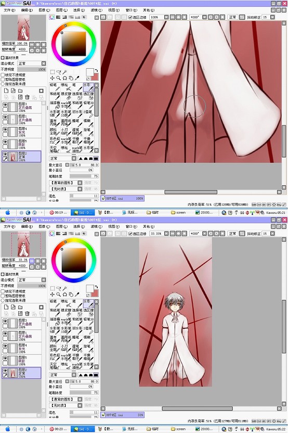Select 指定选取来源 option in upper window
The height and width of the screenshot is (433, 288).
coord(3,84)
